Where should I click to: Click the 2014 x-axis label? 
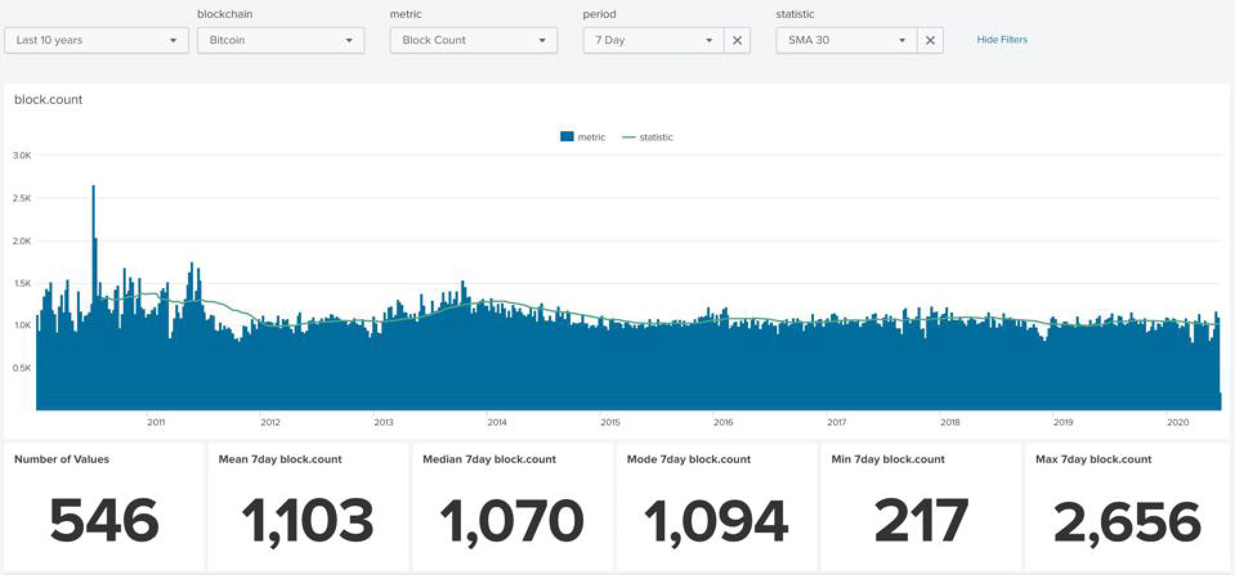coord(497,422)
